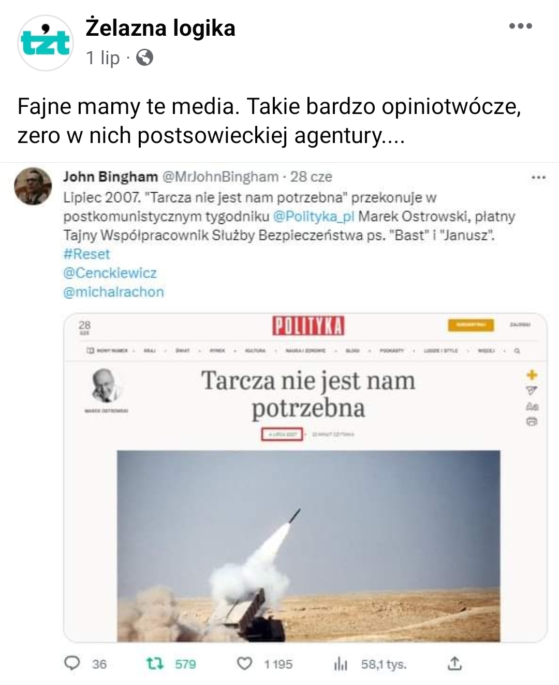Follow the @Polityka_pl mention link
The image size is (559, 685).
(314, 217)
